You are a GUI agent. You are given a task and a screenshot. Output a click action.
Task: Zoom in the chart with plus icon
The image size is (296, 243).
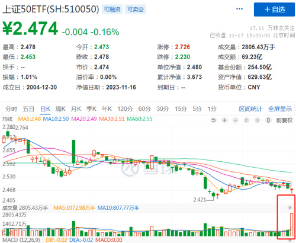224,120
